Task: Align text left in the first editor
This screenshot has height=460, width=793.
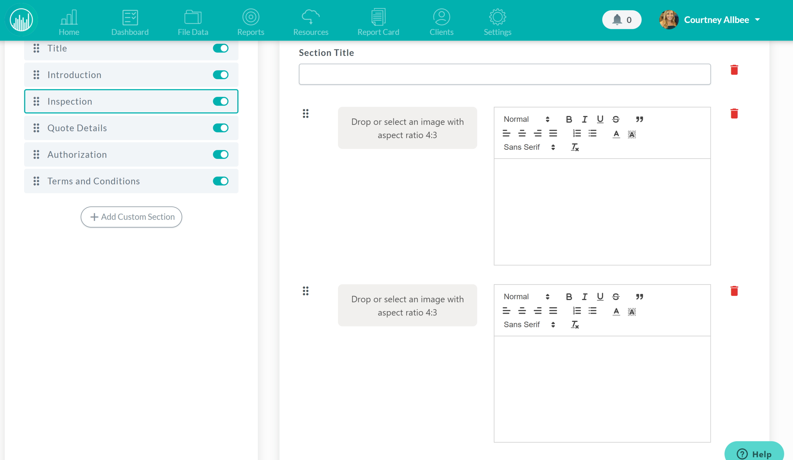Action: [506, 134]
